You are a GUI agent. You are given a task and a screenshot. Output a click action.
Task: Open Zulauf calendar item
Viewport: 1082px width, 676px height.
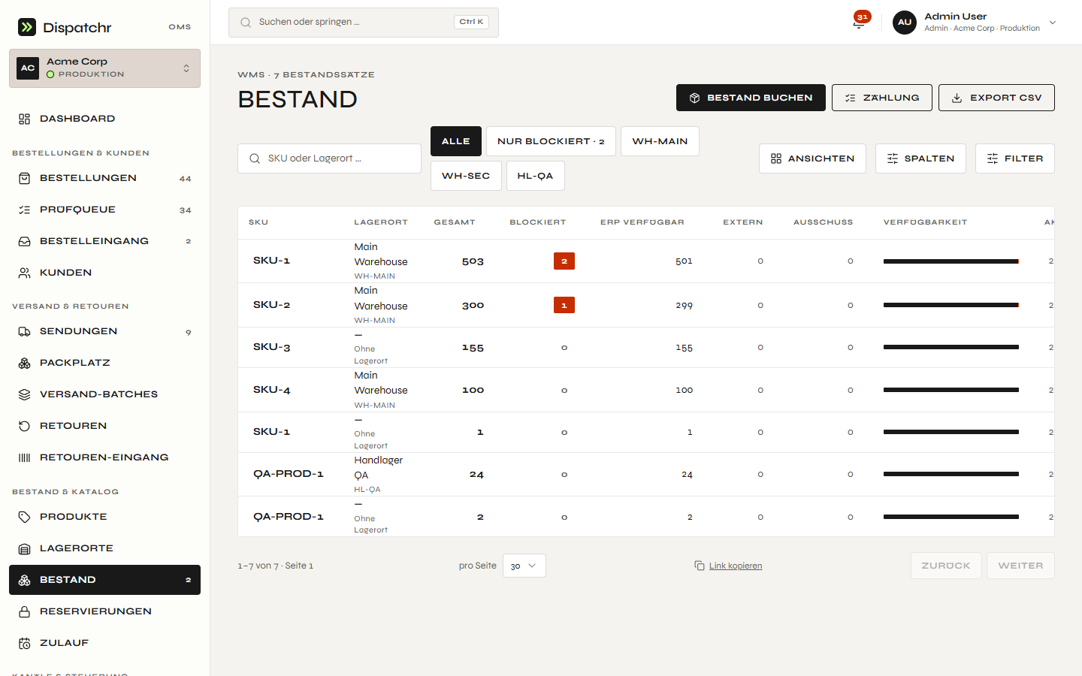click(104, 643)
